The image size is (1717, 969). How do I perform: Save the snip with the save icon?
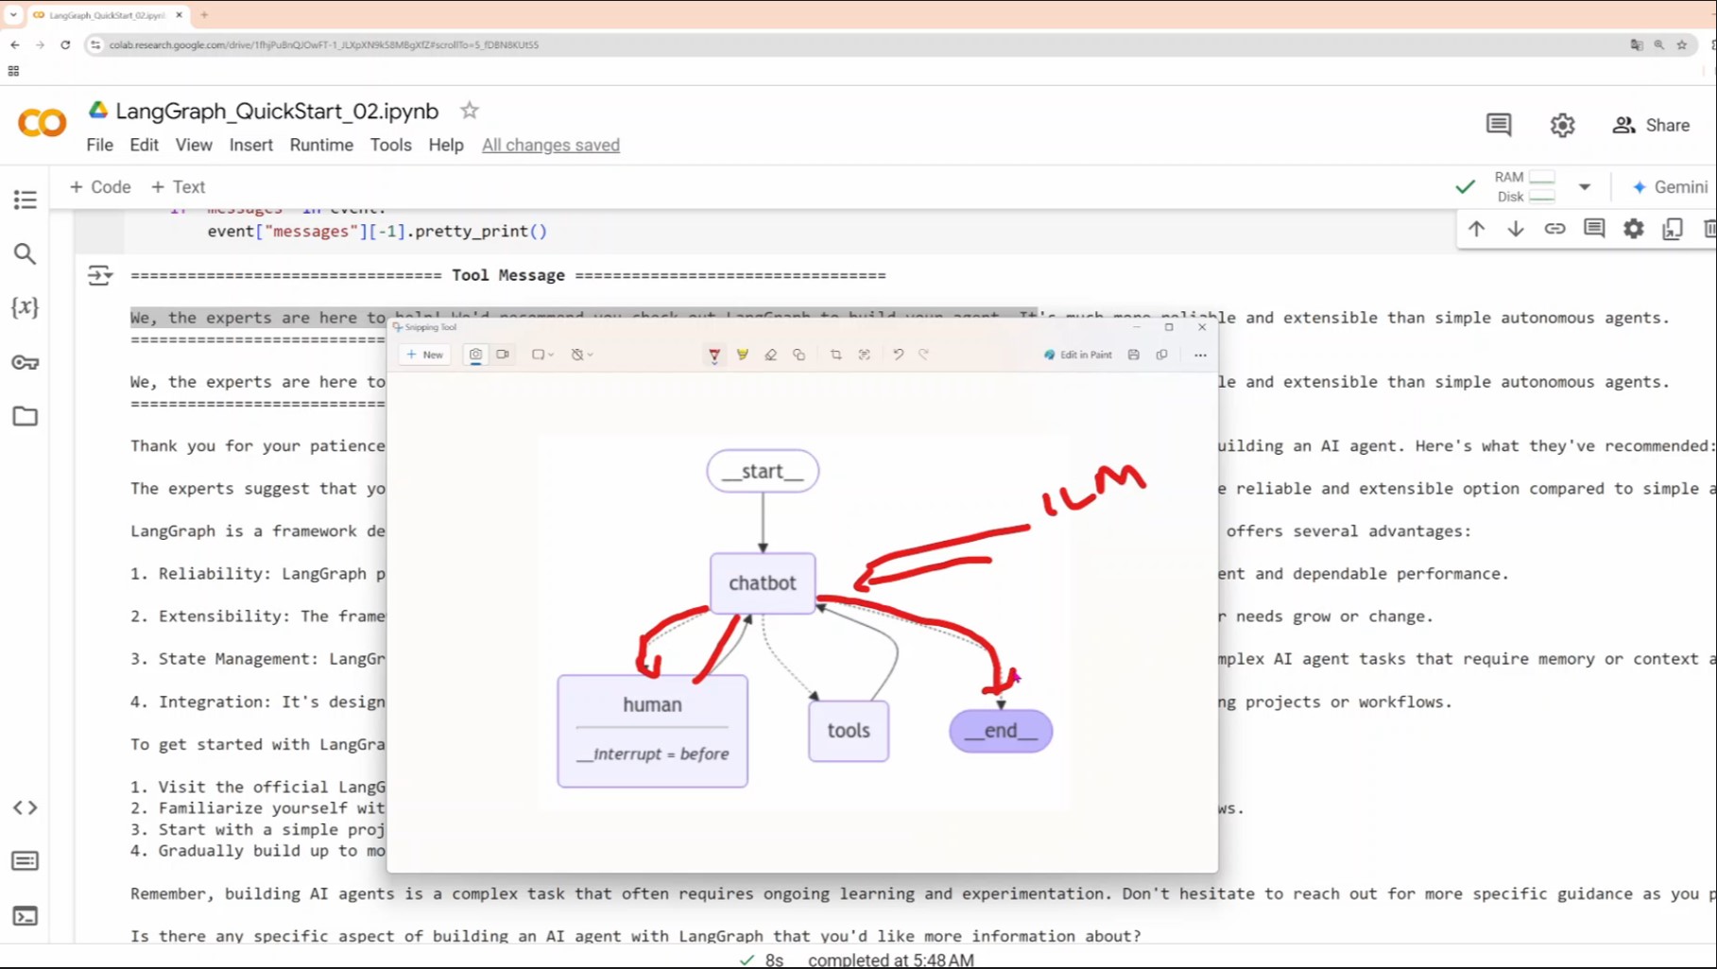coord(1134,355)
